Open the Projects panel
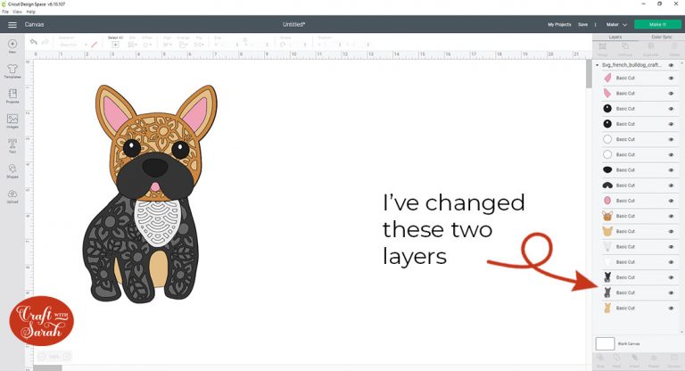This screenshot has height=371, width=685. pos(12,95)
